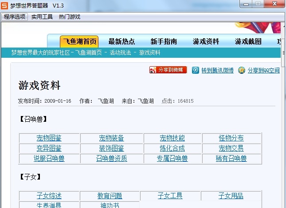
Task: Open the 变异图鉴 link
Action: (x=49, y=148)
